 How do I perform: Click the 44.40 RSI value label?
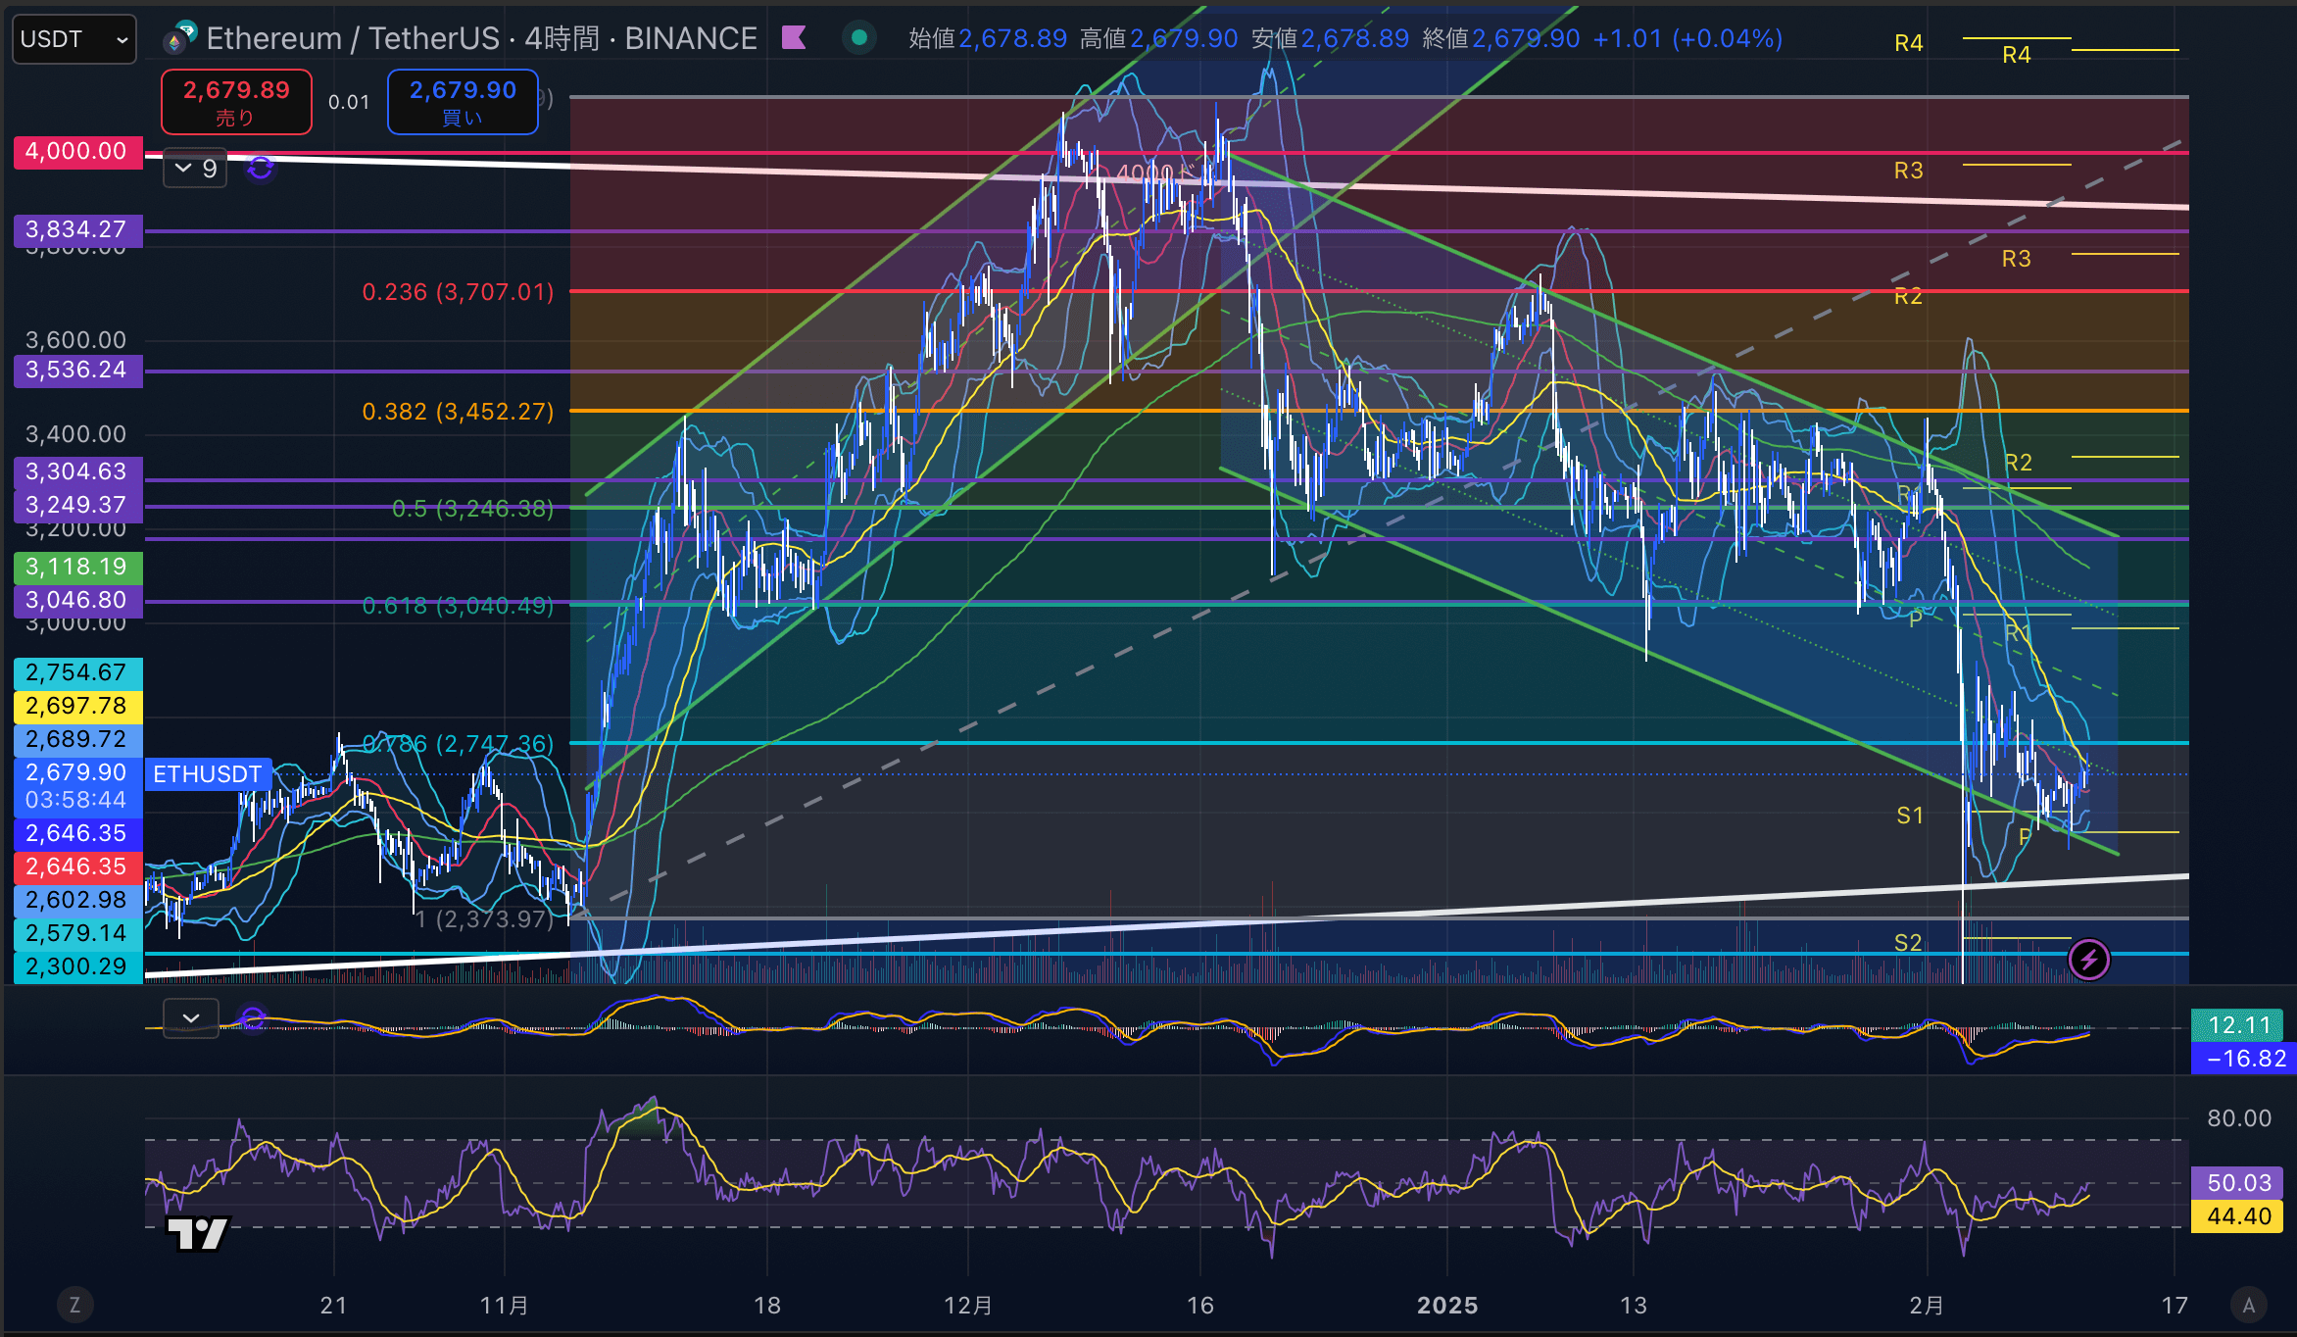tap(2239, 1216)
